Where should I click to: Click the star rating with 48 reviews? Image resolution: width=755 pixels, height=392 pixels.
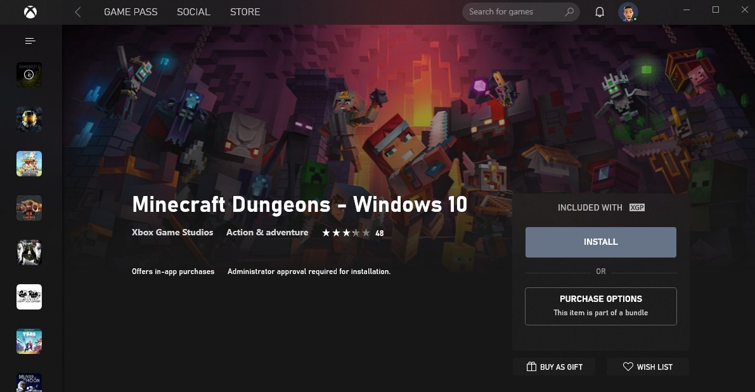(353, 233)
